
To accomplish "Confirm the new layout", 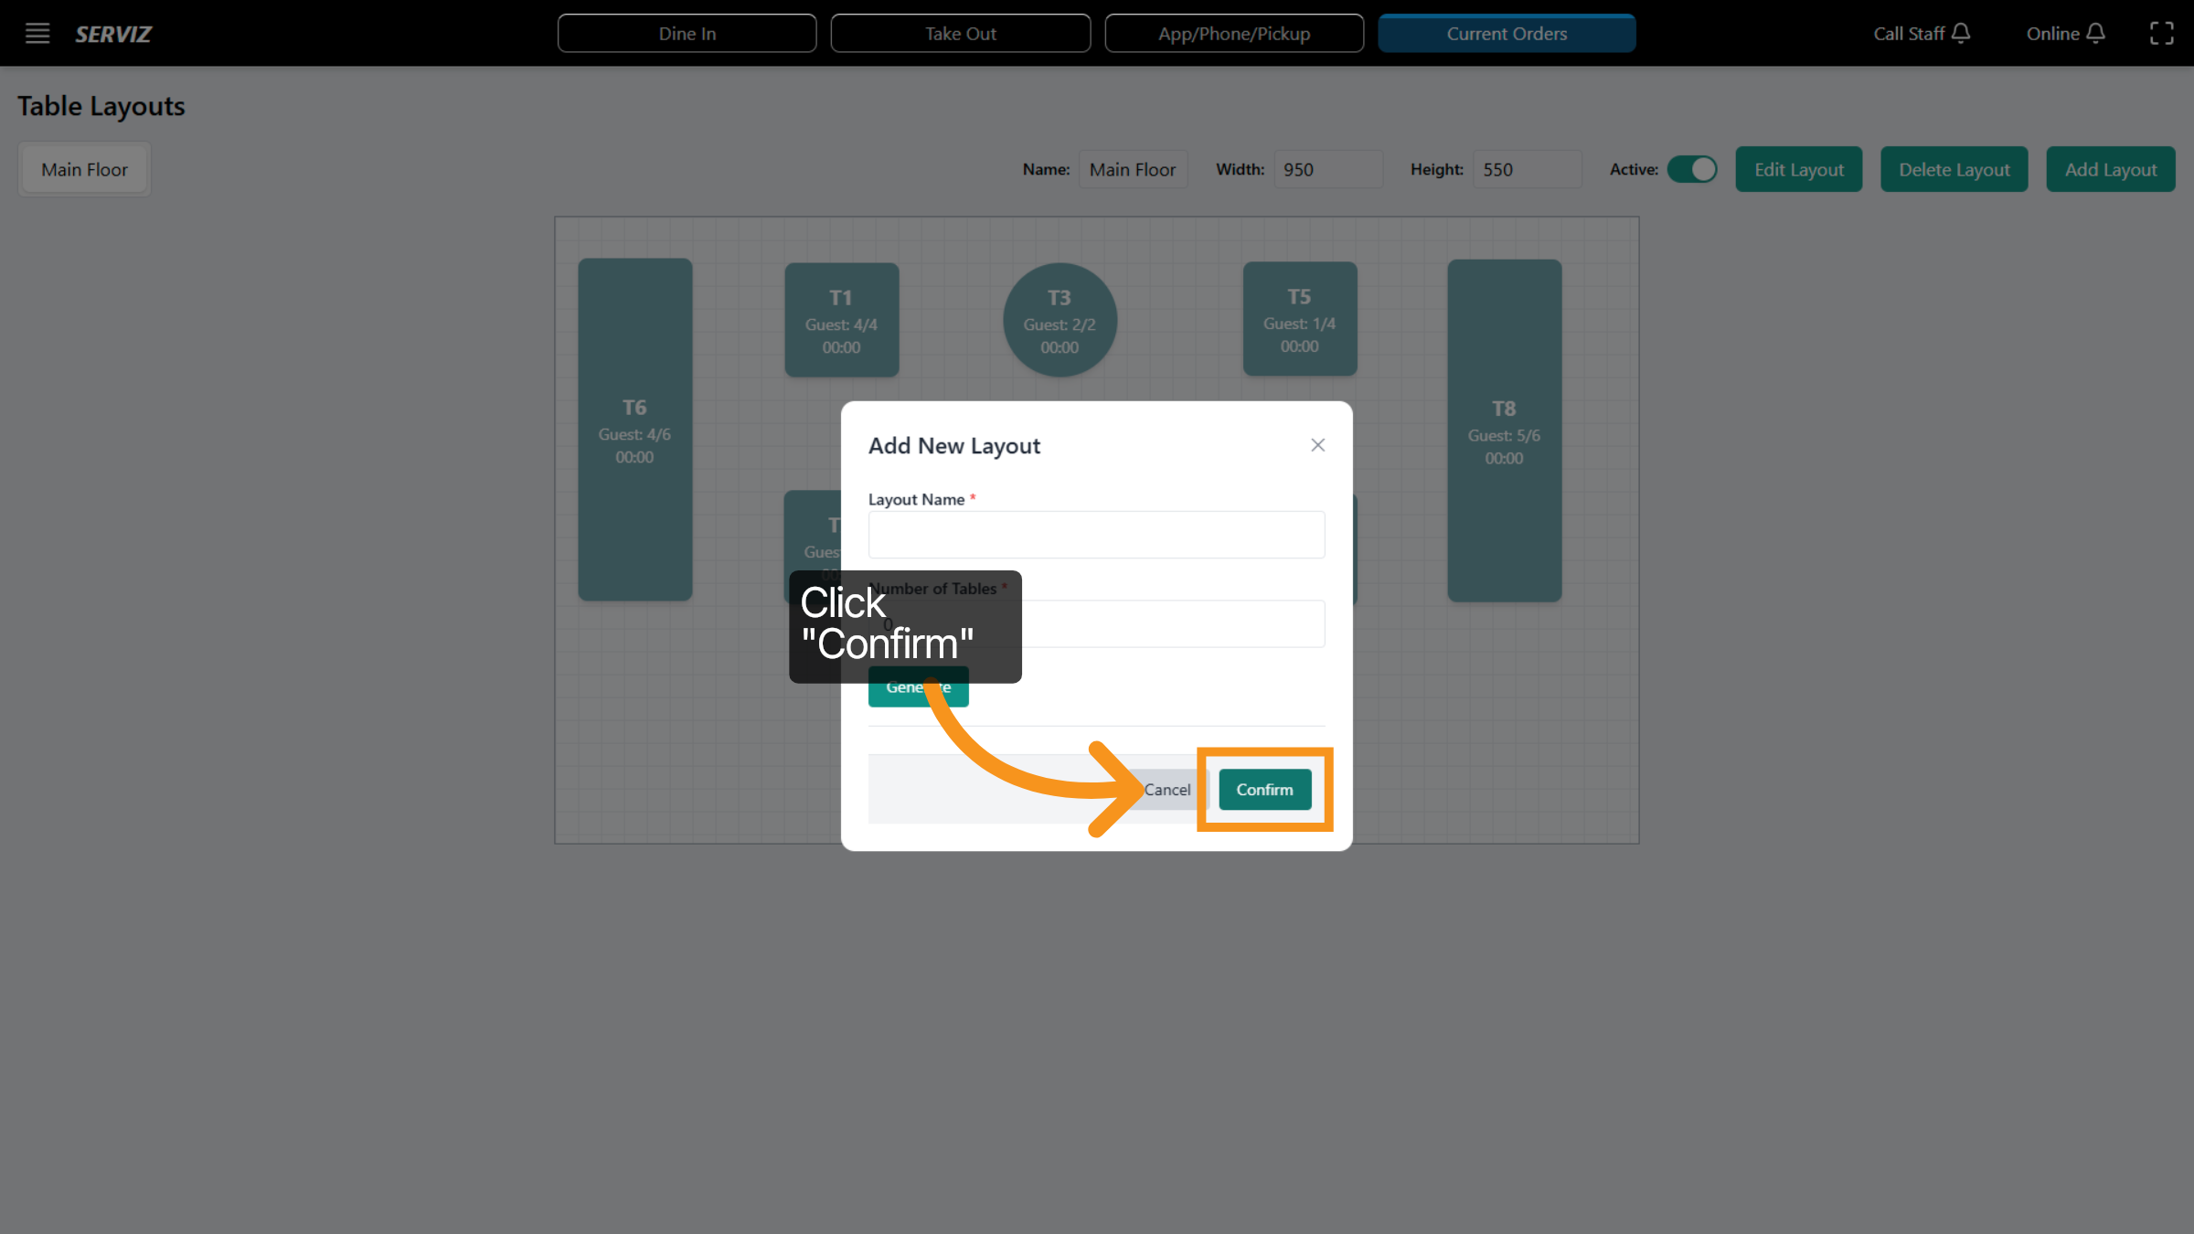I will click(x=1264, y=789).
